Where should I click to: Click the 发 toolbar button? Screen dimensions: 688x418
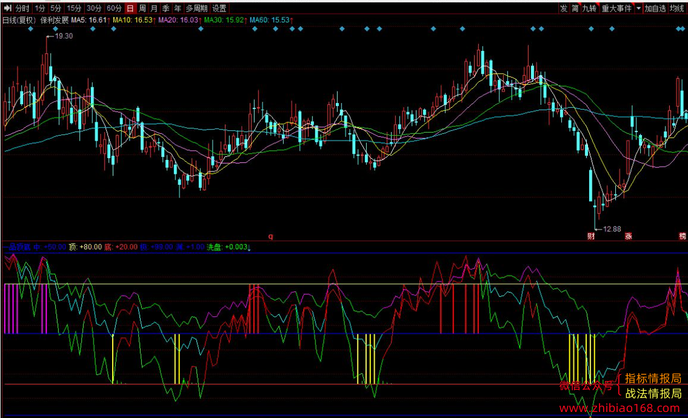pyautogui.click(x=564, y=8)
